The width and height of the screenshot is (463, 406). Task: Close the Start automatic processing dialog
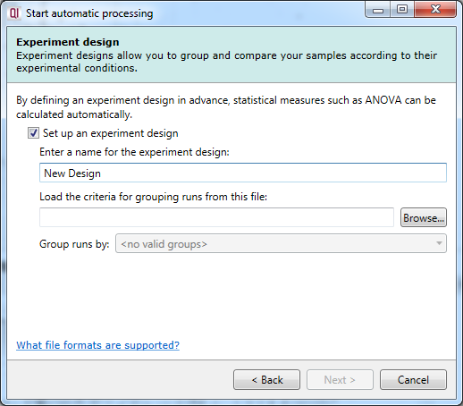[435, 10]
